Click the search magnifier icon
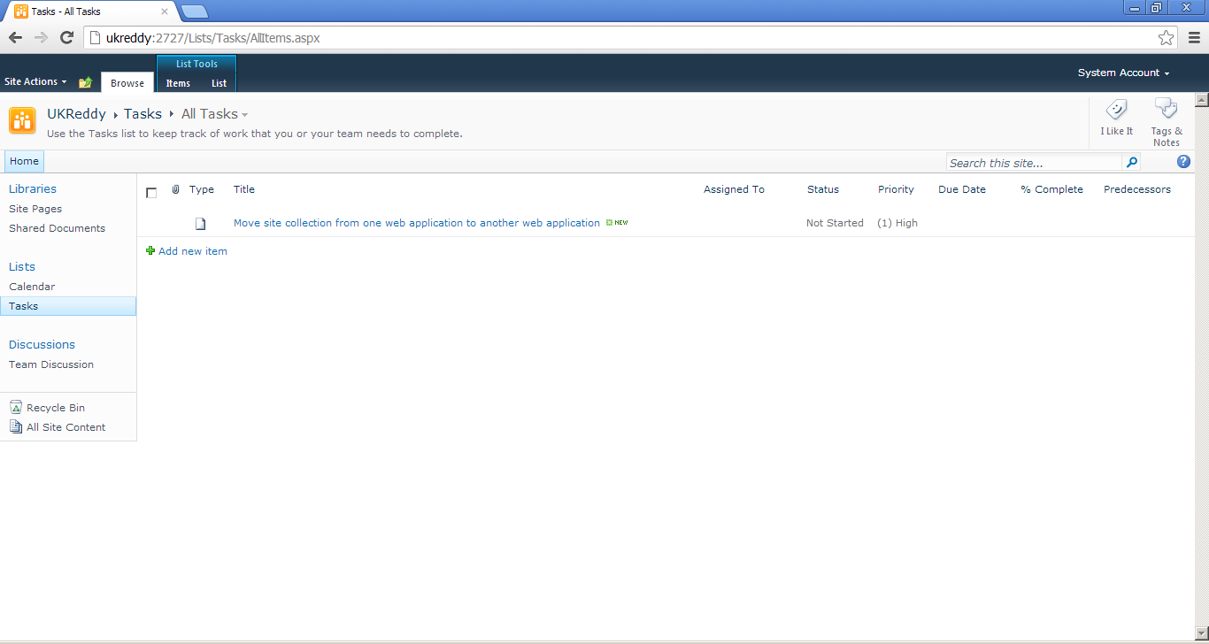Screen dimensions: 1209x644 [x=1132, y=163]
